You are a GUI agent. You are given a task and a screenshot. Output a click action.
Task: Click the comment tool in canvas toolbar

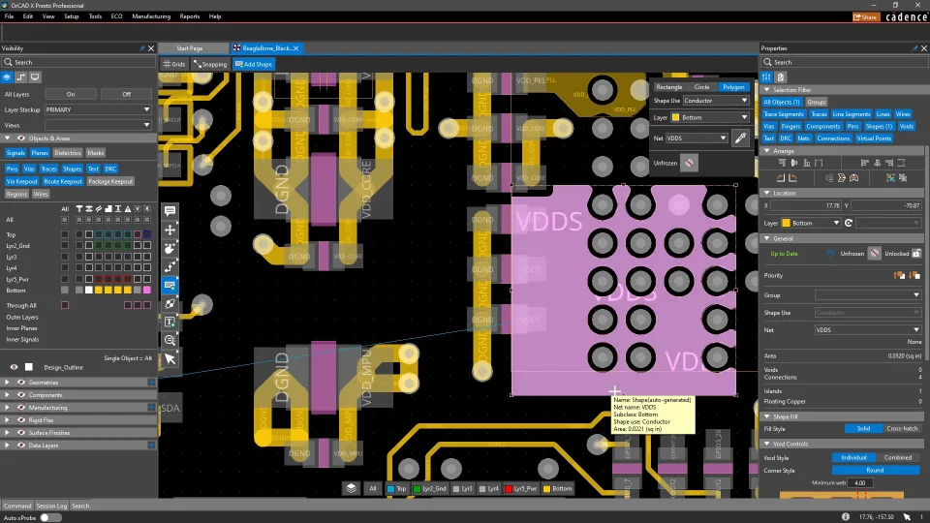click(x=170, y=211)
